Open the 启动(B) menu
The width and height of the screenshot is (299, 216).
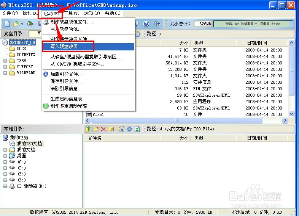[51, 14]
